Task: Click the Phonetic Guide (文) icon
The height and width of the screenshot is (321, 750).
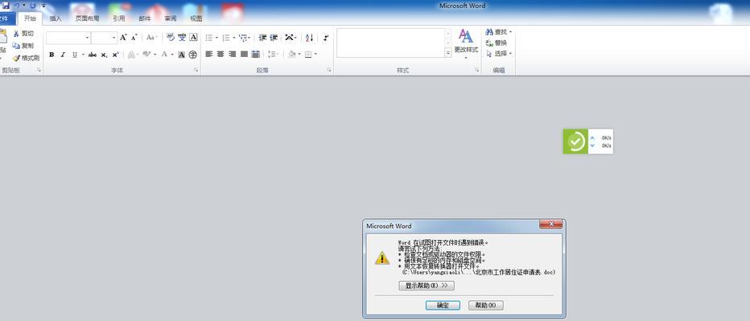Action: (x=182, y=37)
